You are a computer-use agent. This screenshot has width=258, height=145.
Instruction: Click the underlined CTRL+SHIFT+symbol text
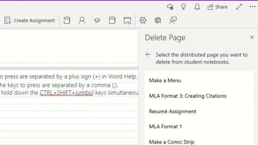67,93
